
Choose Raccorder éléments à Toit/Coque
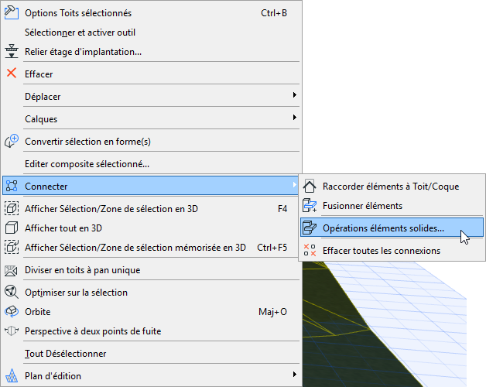(x=392, y=186)
